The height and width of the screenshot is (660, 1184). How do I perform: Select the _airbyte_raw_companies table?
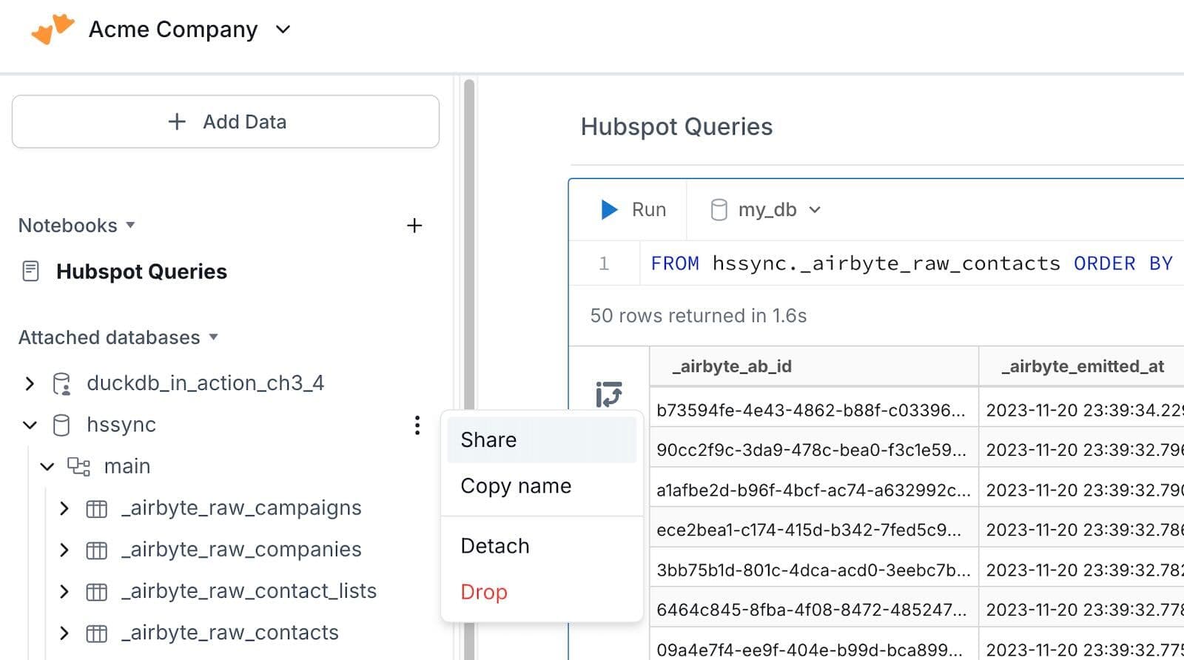pyautogui.click(x=241, y=550)
